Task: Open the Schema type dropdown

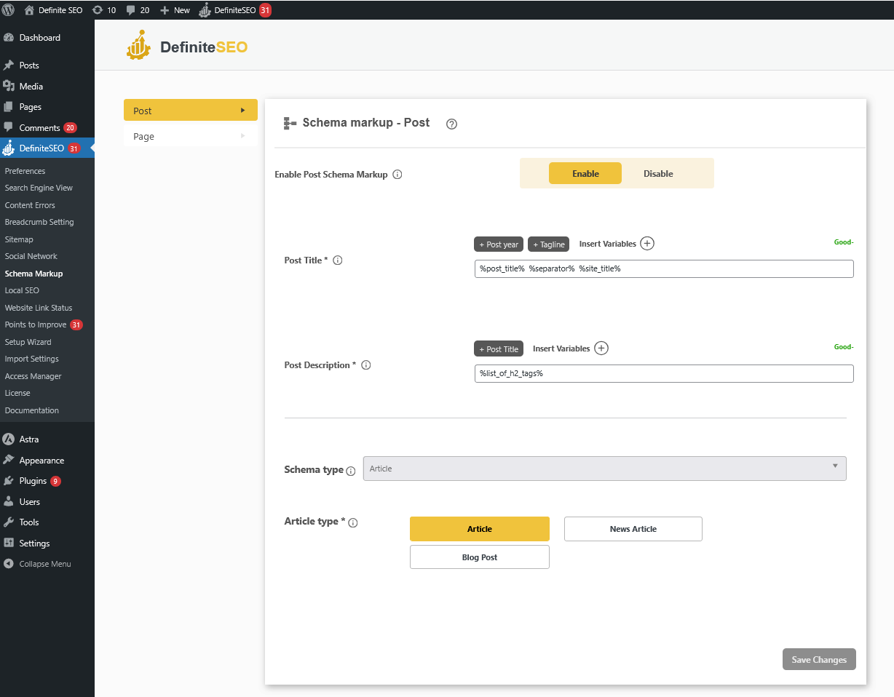Action: tap(604, 468)
